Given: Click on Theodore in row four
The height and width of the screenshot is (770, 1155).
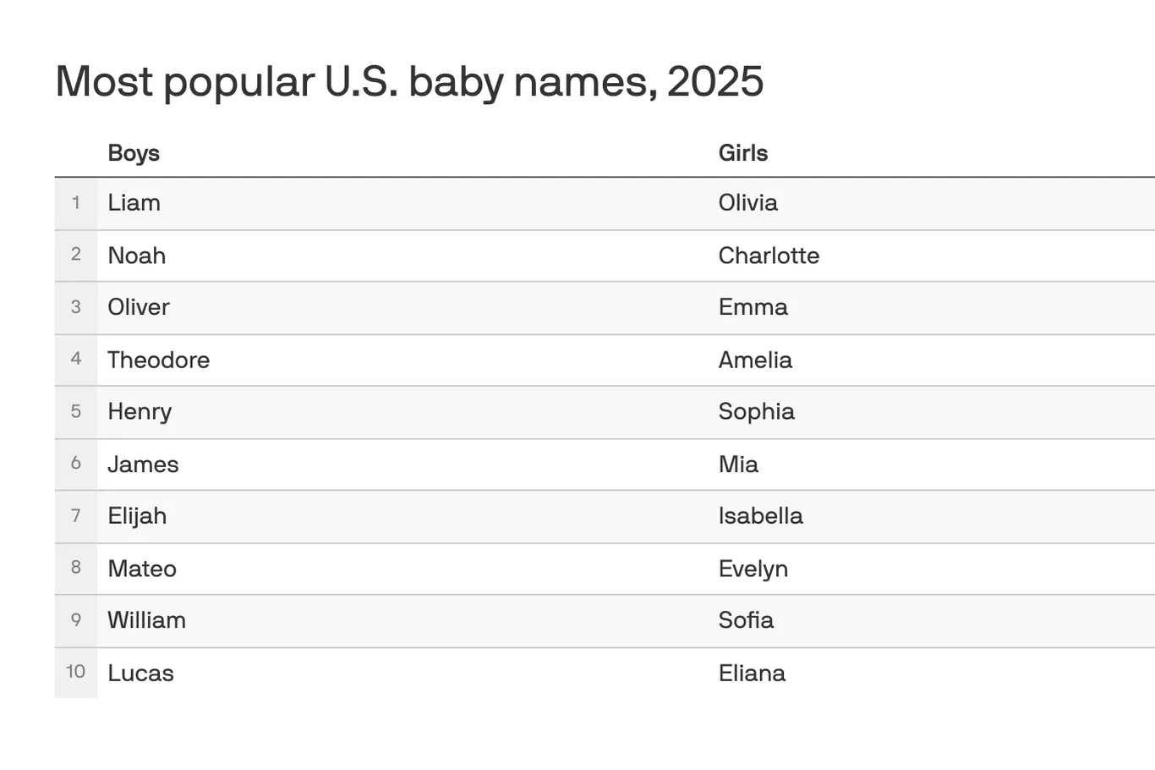Looking at the screenshot, I should click(x=158, y=360).
